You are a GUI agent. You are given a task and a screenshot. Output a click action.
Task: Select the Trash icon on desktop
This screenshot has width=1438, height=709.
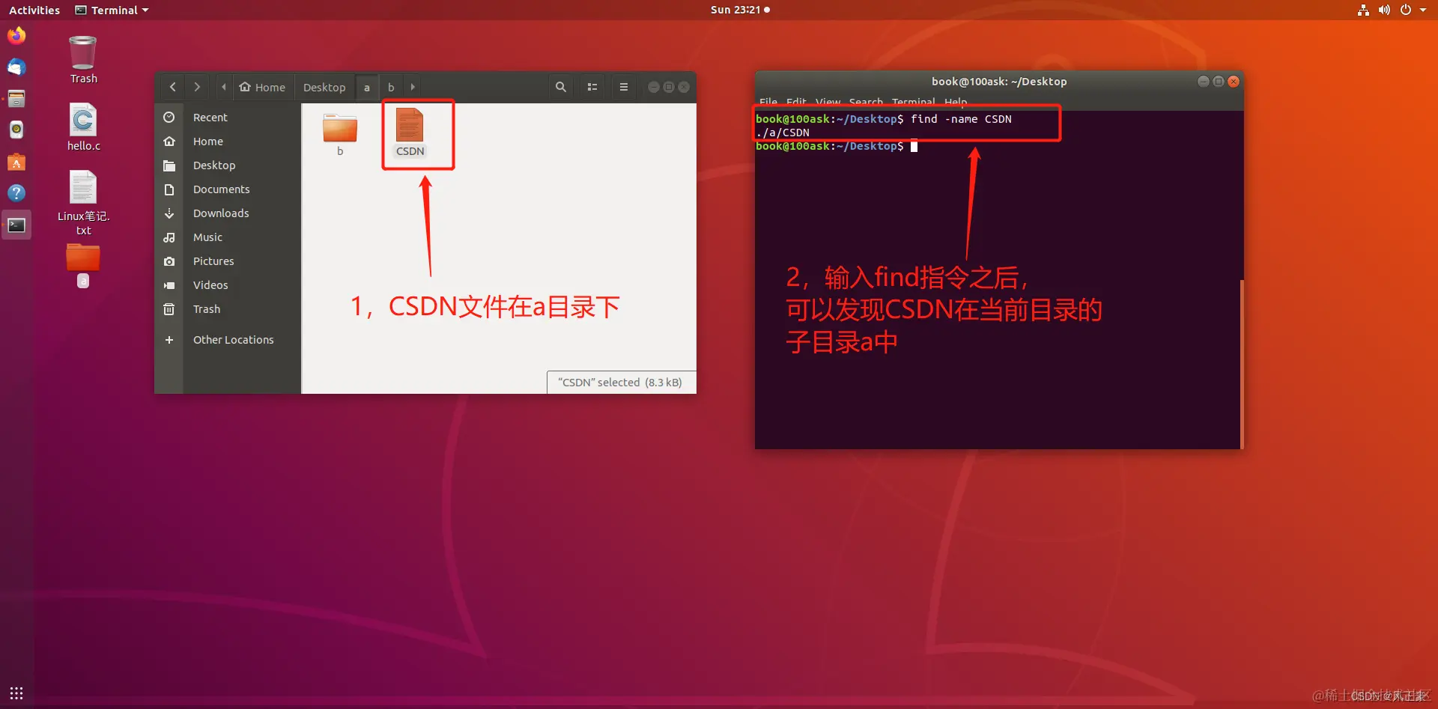coord(83,60)
